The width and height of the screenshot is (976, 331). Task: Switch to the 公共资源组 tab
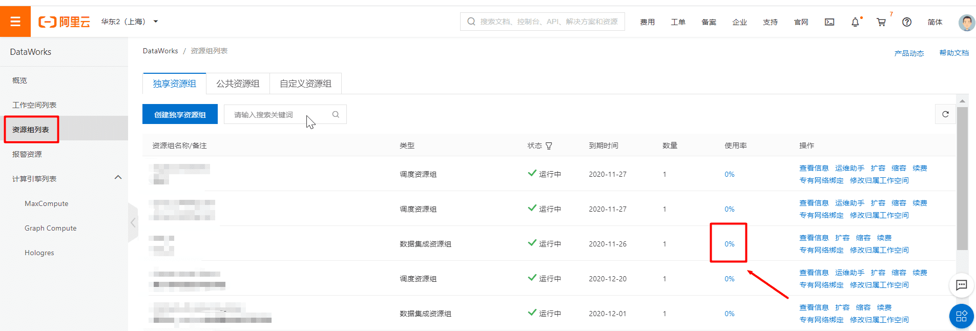[x=238, y=84]
